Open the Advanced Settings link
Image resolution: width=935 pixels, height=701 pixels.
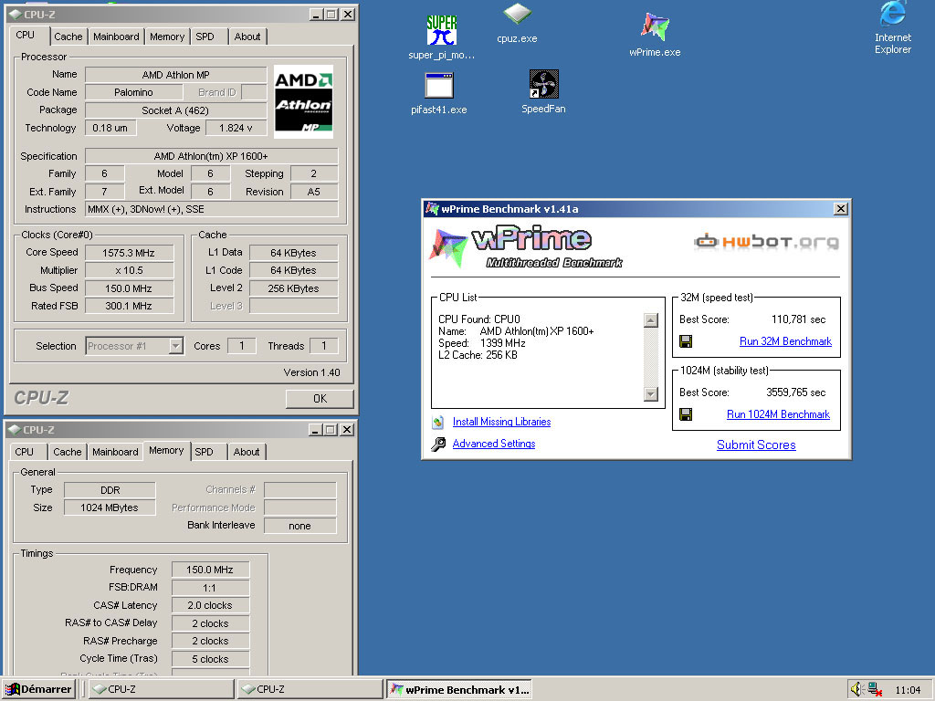coord(494,445)
